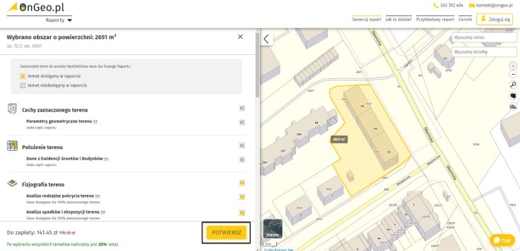The width and height of the screenshot is (520, 251).
Task: Zoom in on the map
Action: (x=513, y=66)
